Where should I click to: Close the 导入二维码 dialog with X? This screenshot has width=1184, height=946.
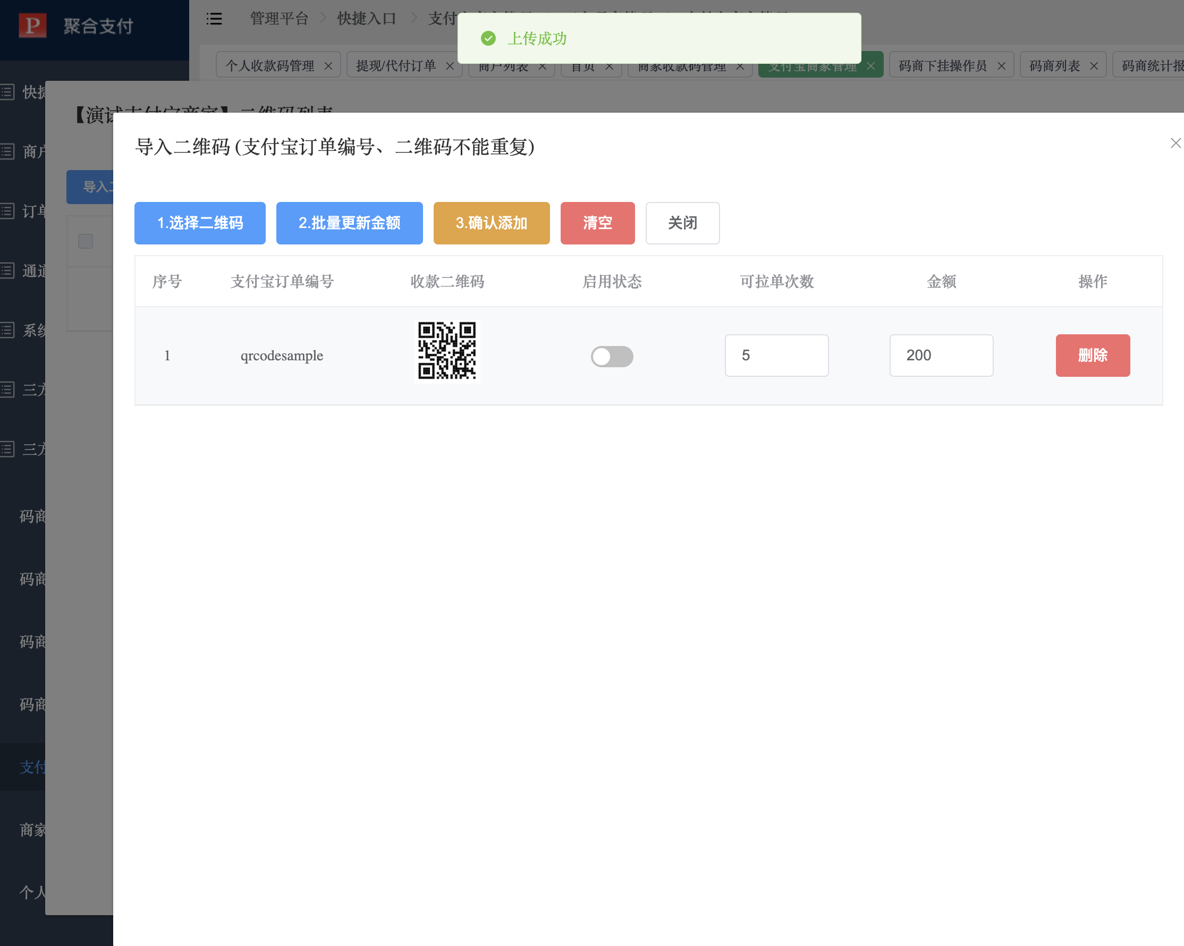[x=1175, y=143]
